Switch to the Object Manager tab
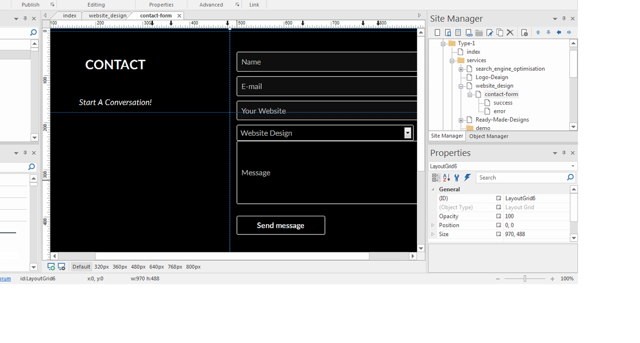The width and height of the screenshot is (640, 343). [488, 136]
